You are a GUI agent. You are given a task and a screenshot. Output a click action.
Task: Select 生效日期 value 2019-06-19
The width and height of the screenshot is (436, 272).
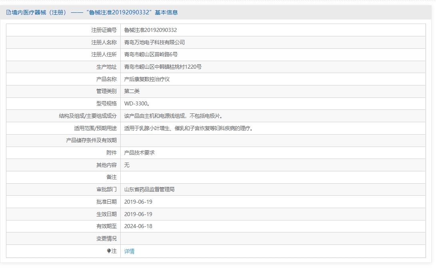tap(138, 214)
